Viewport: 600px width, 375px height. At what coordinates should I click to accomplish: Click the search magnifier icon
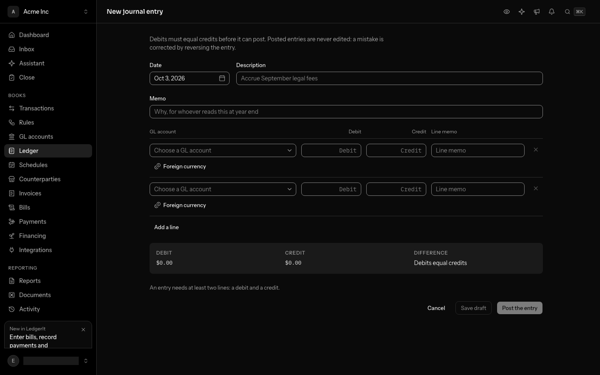coord(567,12)
